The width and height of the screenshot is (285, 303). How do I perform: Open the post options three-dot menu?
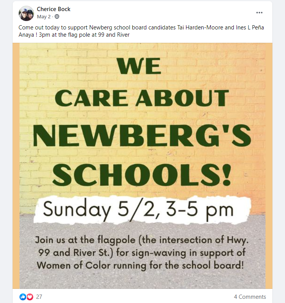pyautogui.click(x=259, y=13)
